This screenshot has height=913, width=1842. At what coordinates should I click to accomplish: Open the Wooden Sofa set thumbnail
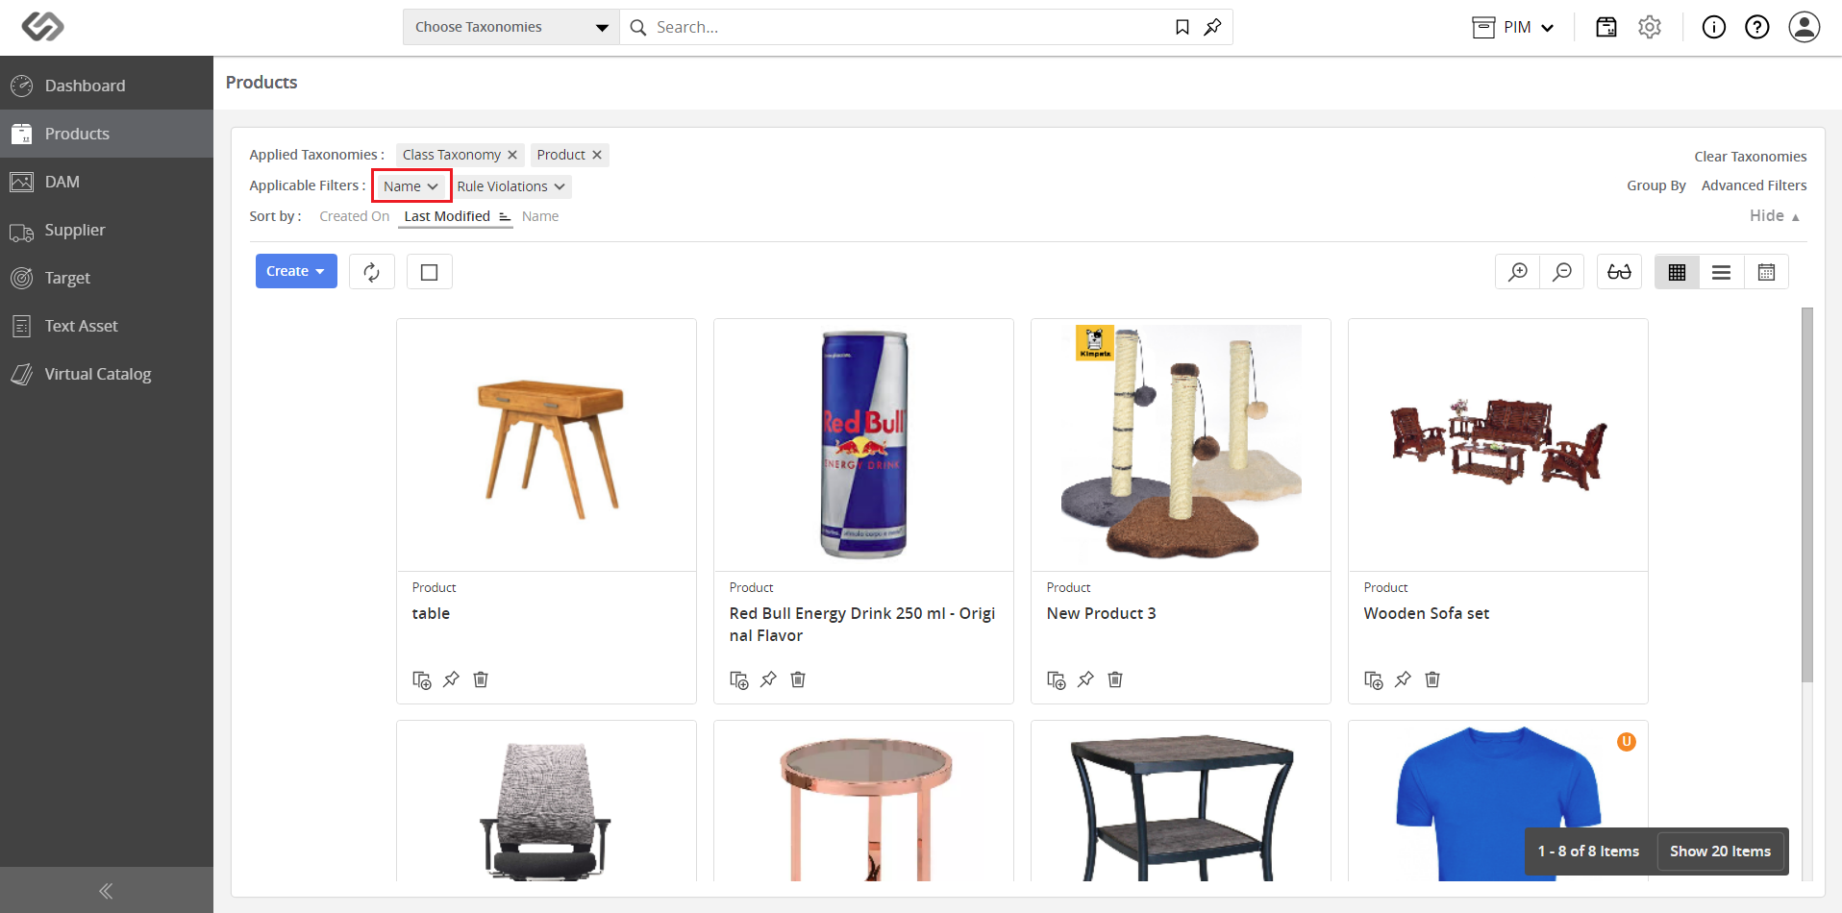pyautogui.click(x=1499, y=446)
